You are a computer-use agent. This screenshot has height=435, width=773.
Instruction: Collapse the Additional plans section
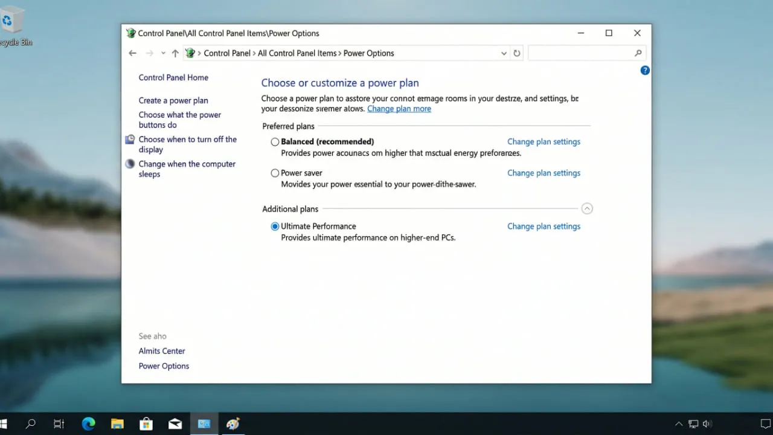(x=586, y=208)
